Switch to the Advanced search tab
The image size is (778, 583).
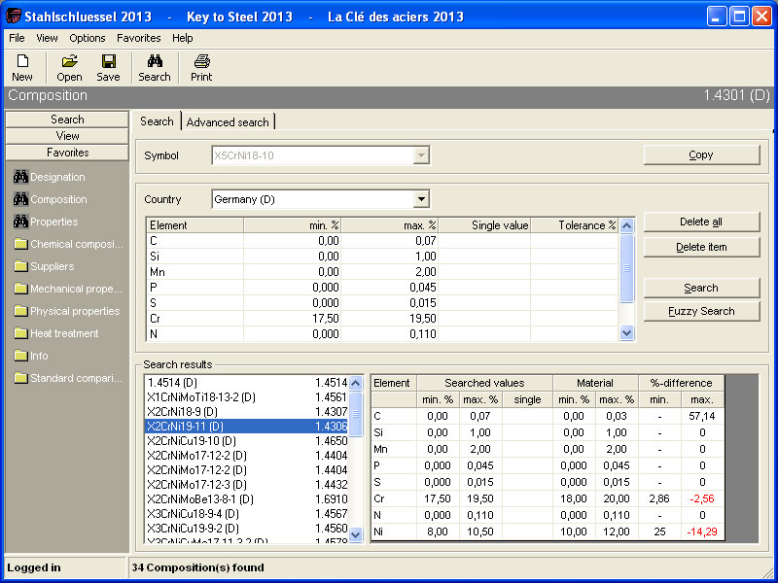click(x=228, y=122)
